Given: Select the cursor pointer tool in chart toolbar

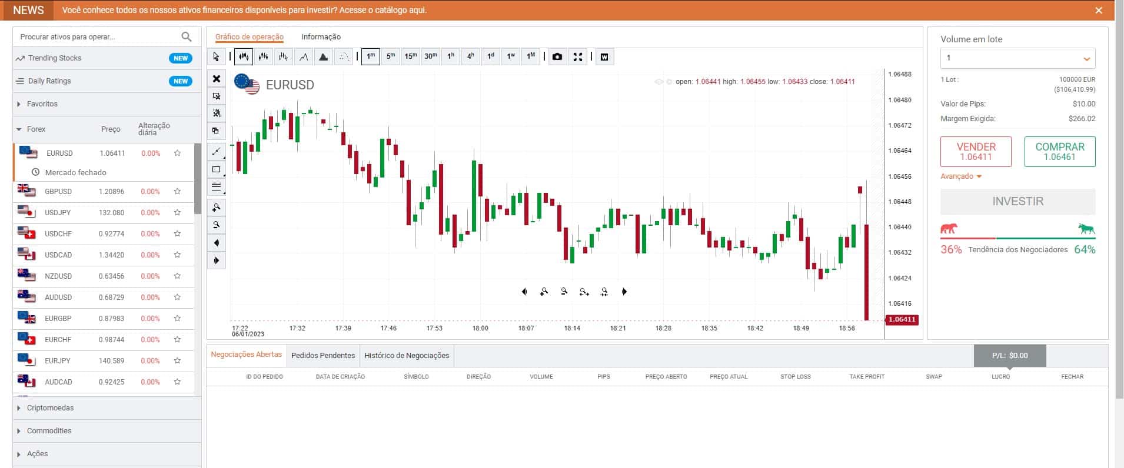Looking at the screenshot, I should coord(216,56).
